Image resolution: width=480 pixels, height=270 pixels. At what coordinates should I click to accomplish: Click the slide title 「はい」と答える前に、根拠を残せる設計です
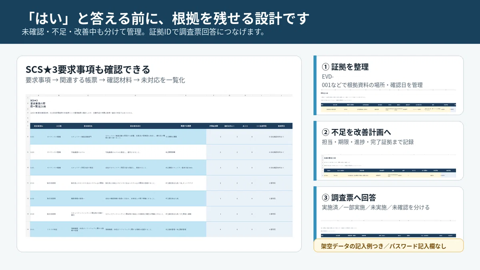(x=166, y=18)
